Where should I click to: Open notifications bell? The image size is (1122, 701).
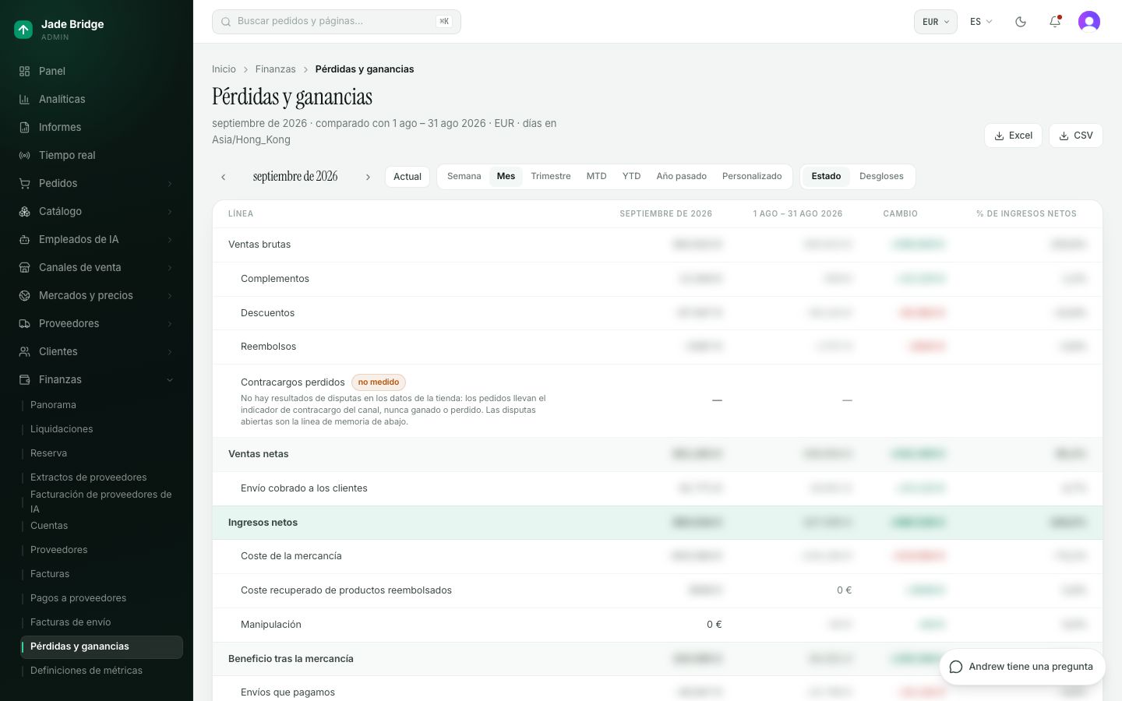coord(1055,22)
